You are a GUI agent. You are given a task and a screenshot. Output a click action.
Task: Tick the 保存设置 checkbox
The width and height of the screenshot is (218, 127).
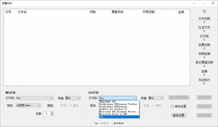(172, 107)
